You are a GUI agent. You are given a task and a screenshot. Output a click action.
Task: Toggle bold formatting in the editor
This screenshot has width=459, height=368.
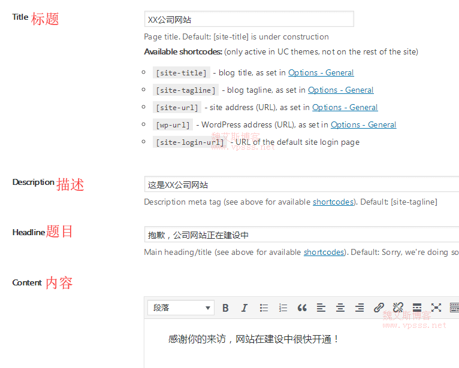225,308
